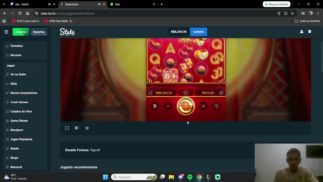
Task: Open the in-game player balance menu icon
Action: click(150, 93)
